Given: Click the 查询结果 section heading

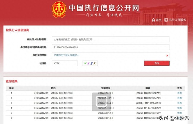Looking at the screenshot, I should pos(12,81).
